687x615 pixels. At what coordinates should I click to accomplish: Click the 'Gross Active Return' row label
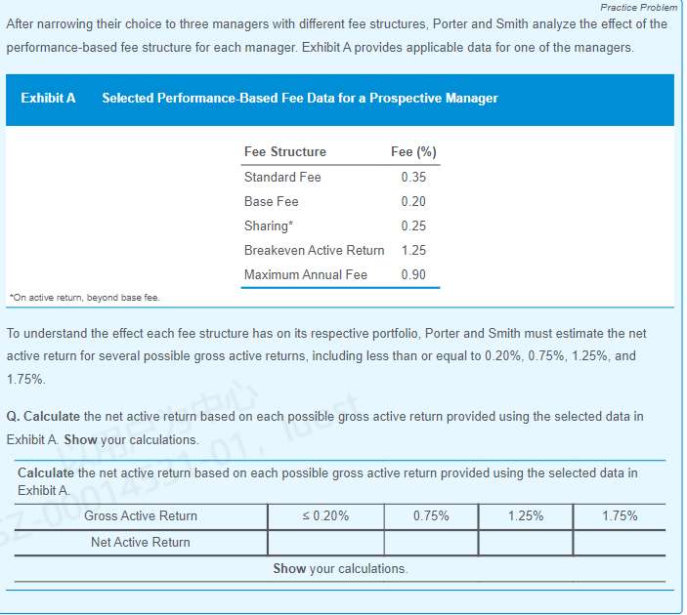pos(141,516)
